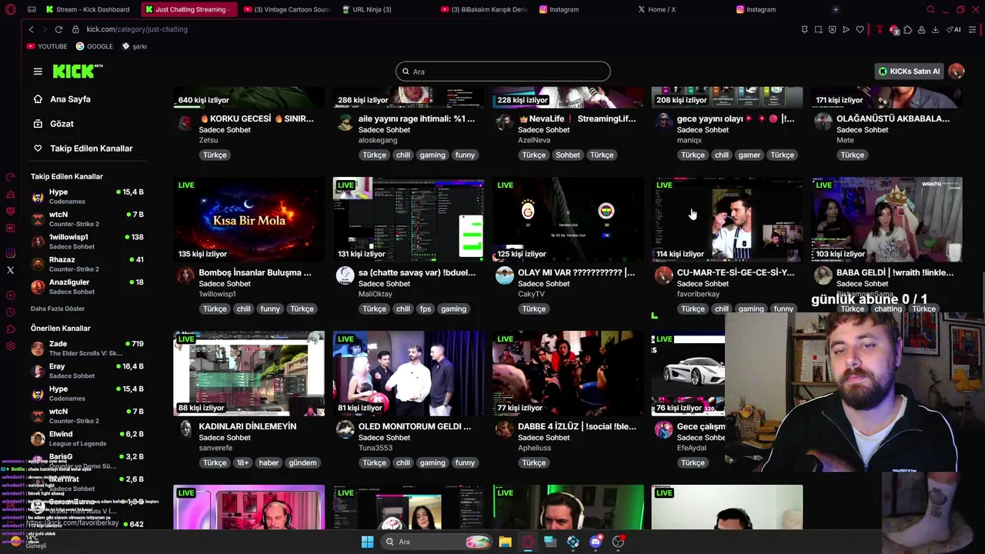Screen dimensions: 985x554
Task: Open OLED MONITORUM GELDI stream thumbnail
Action: coord(408,373)
